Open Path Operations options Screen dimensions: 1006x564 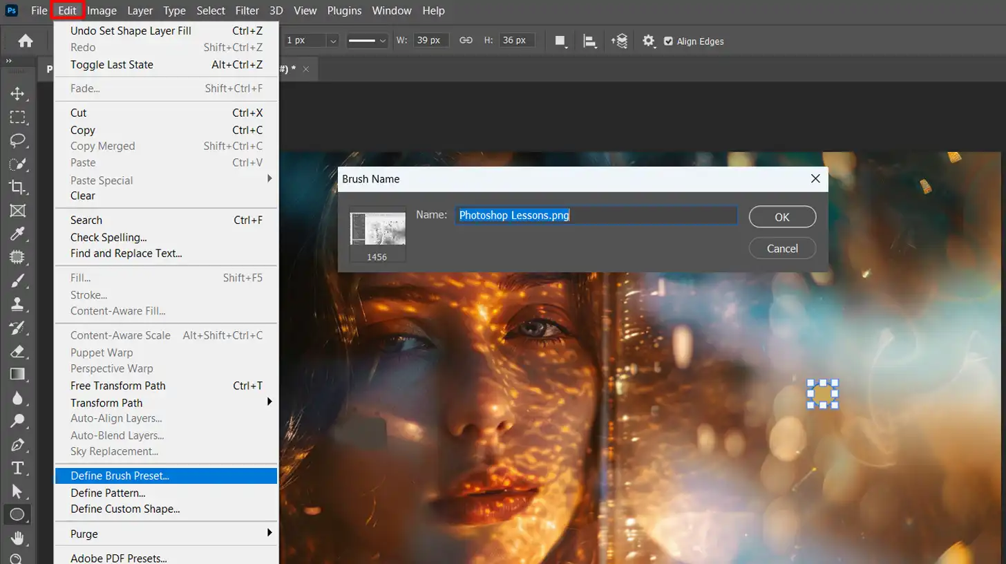pyautogui.click(x=561, y=41)
